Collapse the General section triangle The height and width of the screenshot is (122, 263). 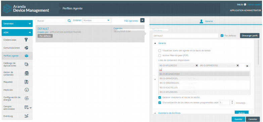[x=155, y=43]
